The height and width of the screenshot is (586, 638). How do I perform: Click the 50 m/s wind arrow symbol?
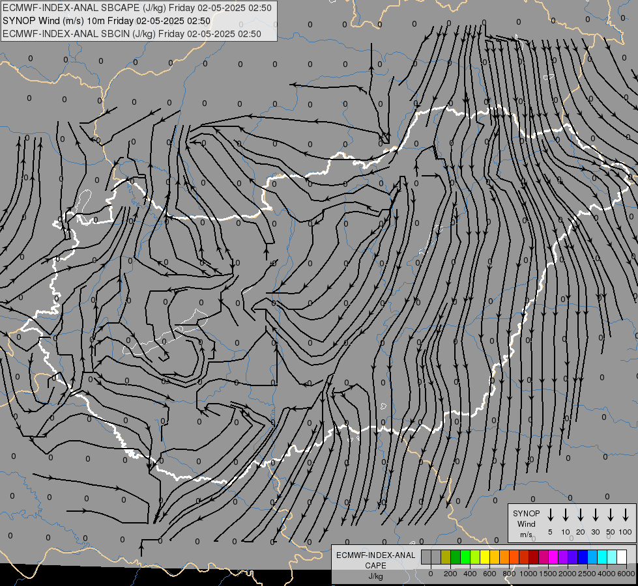(x=611, y=515)
